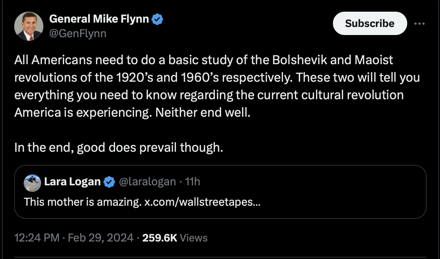Open the General Mike Flynn display name
Screen dimensions: 440x259
[x=99, y=19]
